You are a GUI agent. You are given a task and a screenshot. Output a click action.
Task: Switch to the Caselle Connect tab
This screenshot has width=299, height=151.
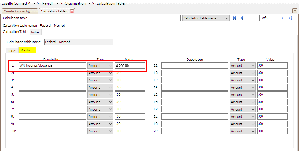click(x=17, y=11)
